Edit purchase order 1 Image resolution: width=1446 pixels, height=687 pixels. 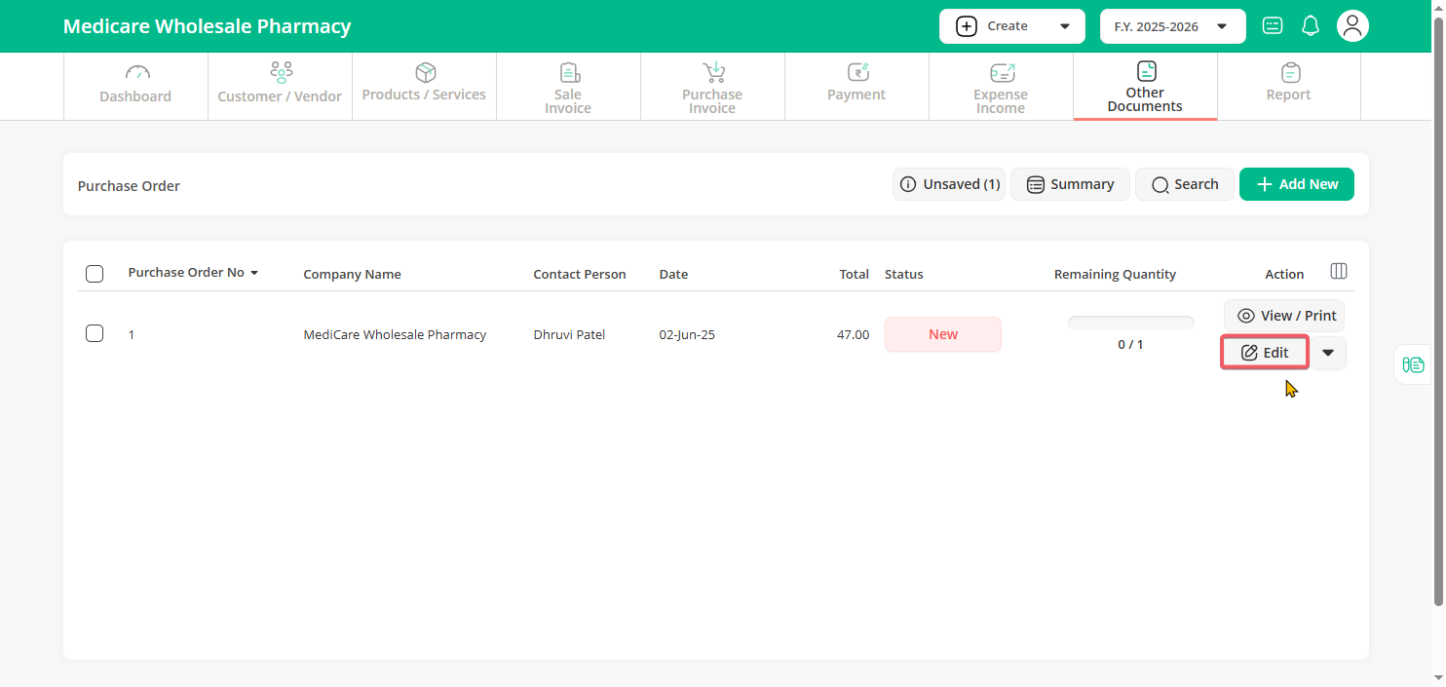[x=1265, y=353]
